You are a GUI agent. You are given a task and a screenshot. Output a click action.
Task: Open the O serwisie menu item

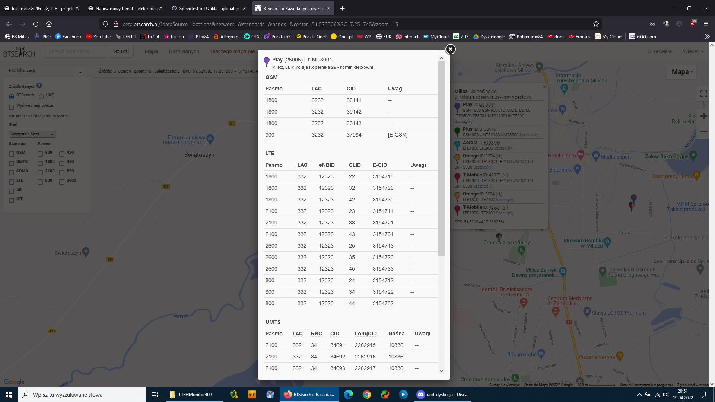(x=660, y=51)
